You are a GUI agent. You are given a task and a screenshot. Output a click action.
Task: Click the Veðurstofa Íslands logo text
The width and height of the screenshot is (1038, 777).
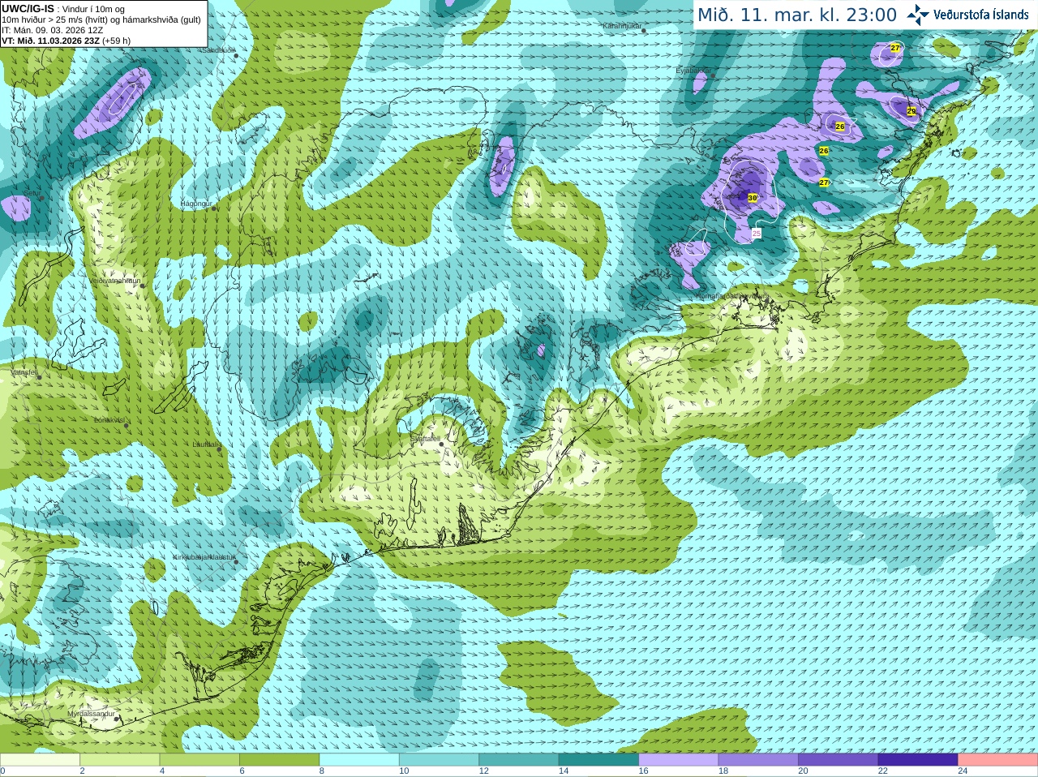pos(980,15)
